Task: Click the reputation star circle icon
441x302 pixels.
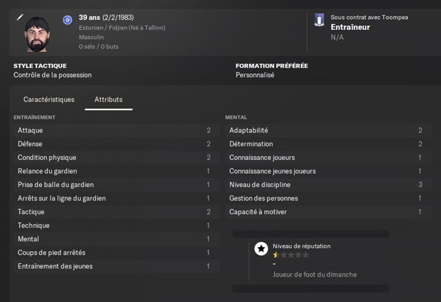Action: (x=261, y=248)
